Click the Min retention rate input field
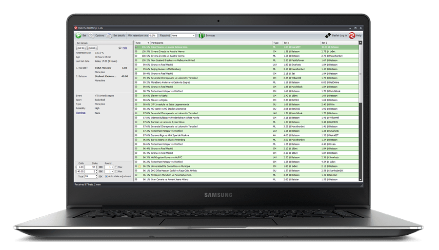This screenshot has width=439, height=250. coord(153,36)
